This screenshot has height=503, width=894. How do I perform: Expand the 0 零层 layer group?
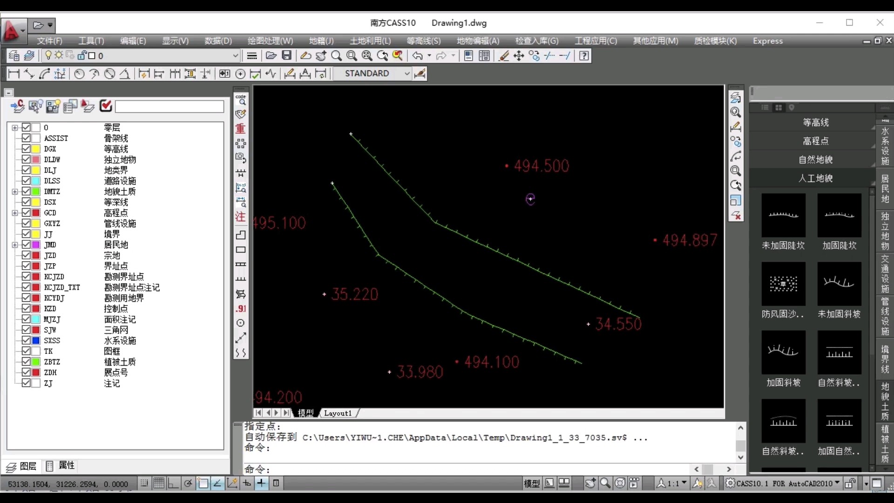(14, 127)
